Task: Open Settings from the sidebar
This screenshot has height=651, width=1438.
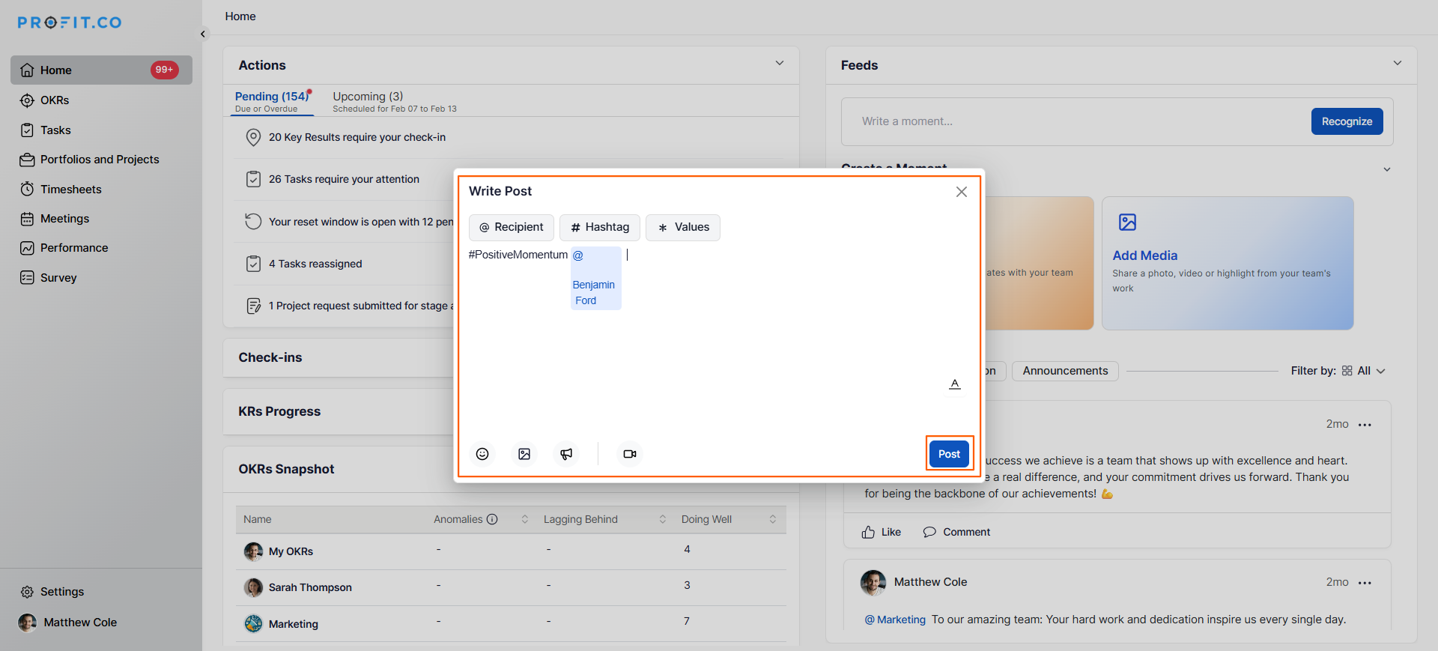Action: pos(61,592)
